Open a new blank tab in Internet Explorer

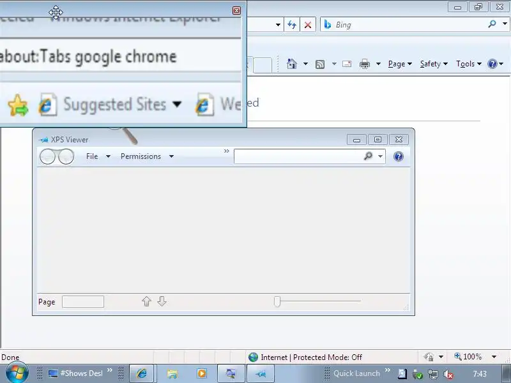pyautogui.click(x=263, y=65)
